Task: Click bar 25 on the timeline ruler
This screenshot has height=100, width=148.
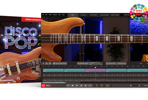Action: pyautogui.click(x=107, y=66)
